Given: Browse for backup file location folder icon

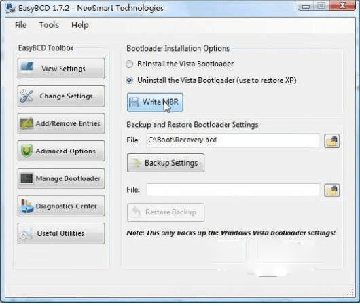Looking at the screenshot, I should click(x=332, y=140).
